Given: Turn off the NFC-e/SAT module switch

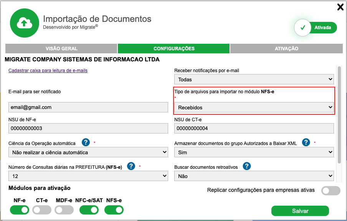Looking at the screenshot, I should [89, 210].
